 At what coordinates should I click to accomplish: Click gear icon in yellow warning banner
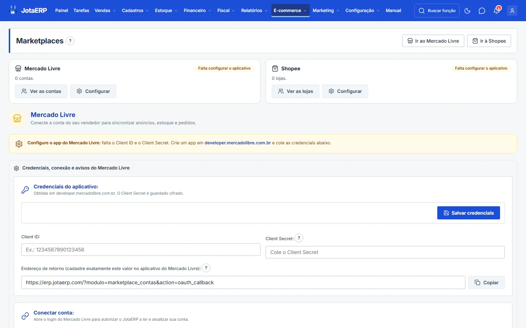19,144
